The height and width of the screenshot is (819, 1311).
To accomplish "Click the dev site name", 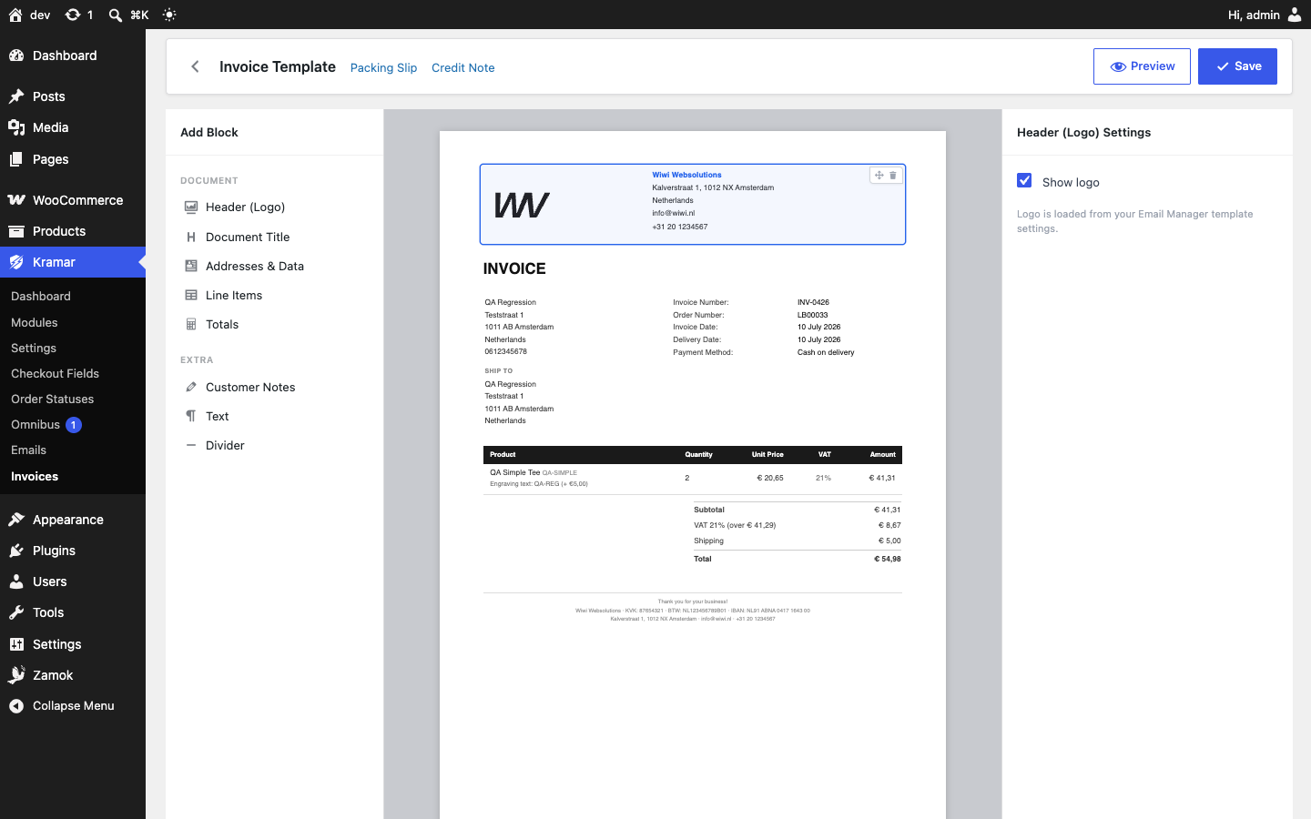I will point(40,15).
